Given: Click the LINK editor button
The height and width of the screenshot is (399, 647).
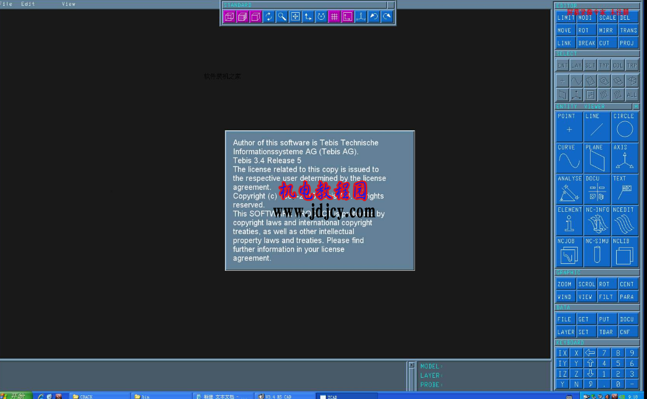Looking at the screenshot, I should tap(566, 43).
